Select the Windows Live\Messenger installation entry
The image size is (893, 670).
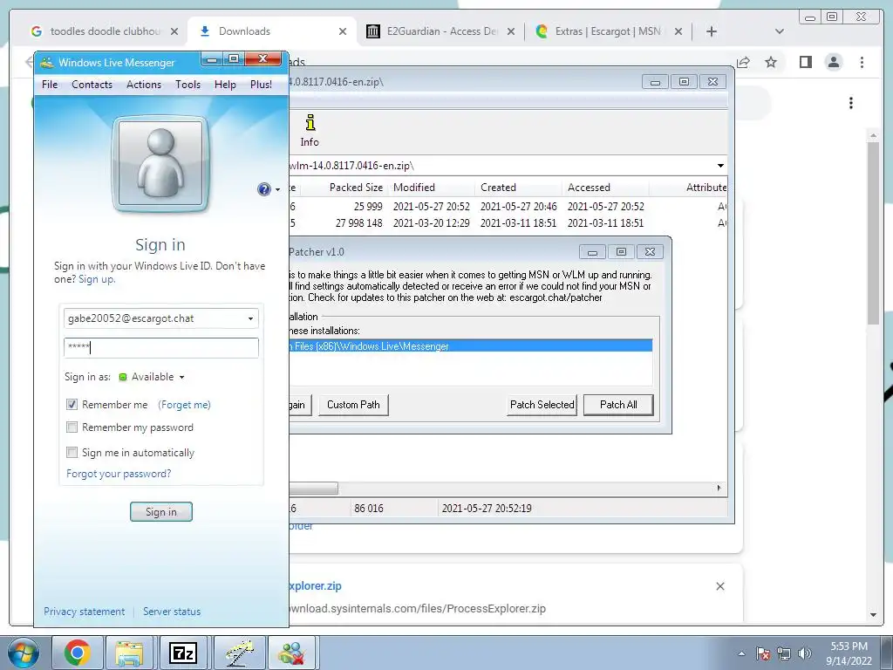tap(470, 346)
